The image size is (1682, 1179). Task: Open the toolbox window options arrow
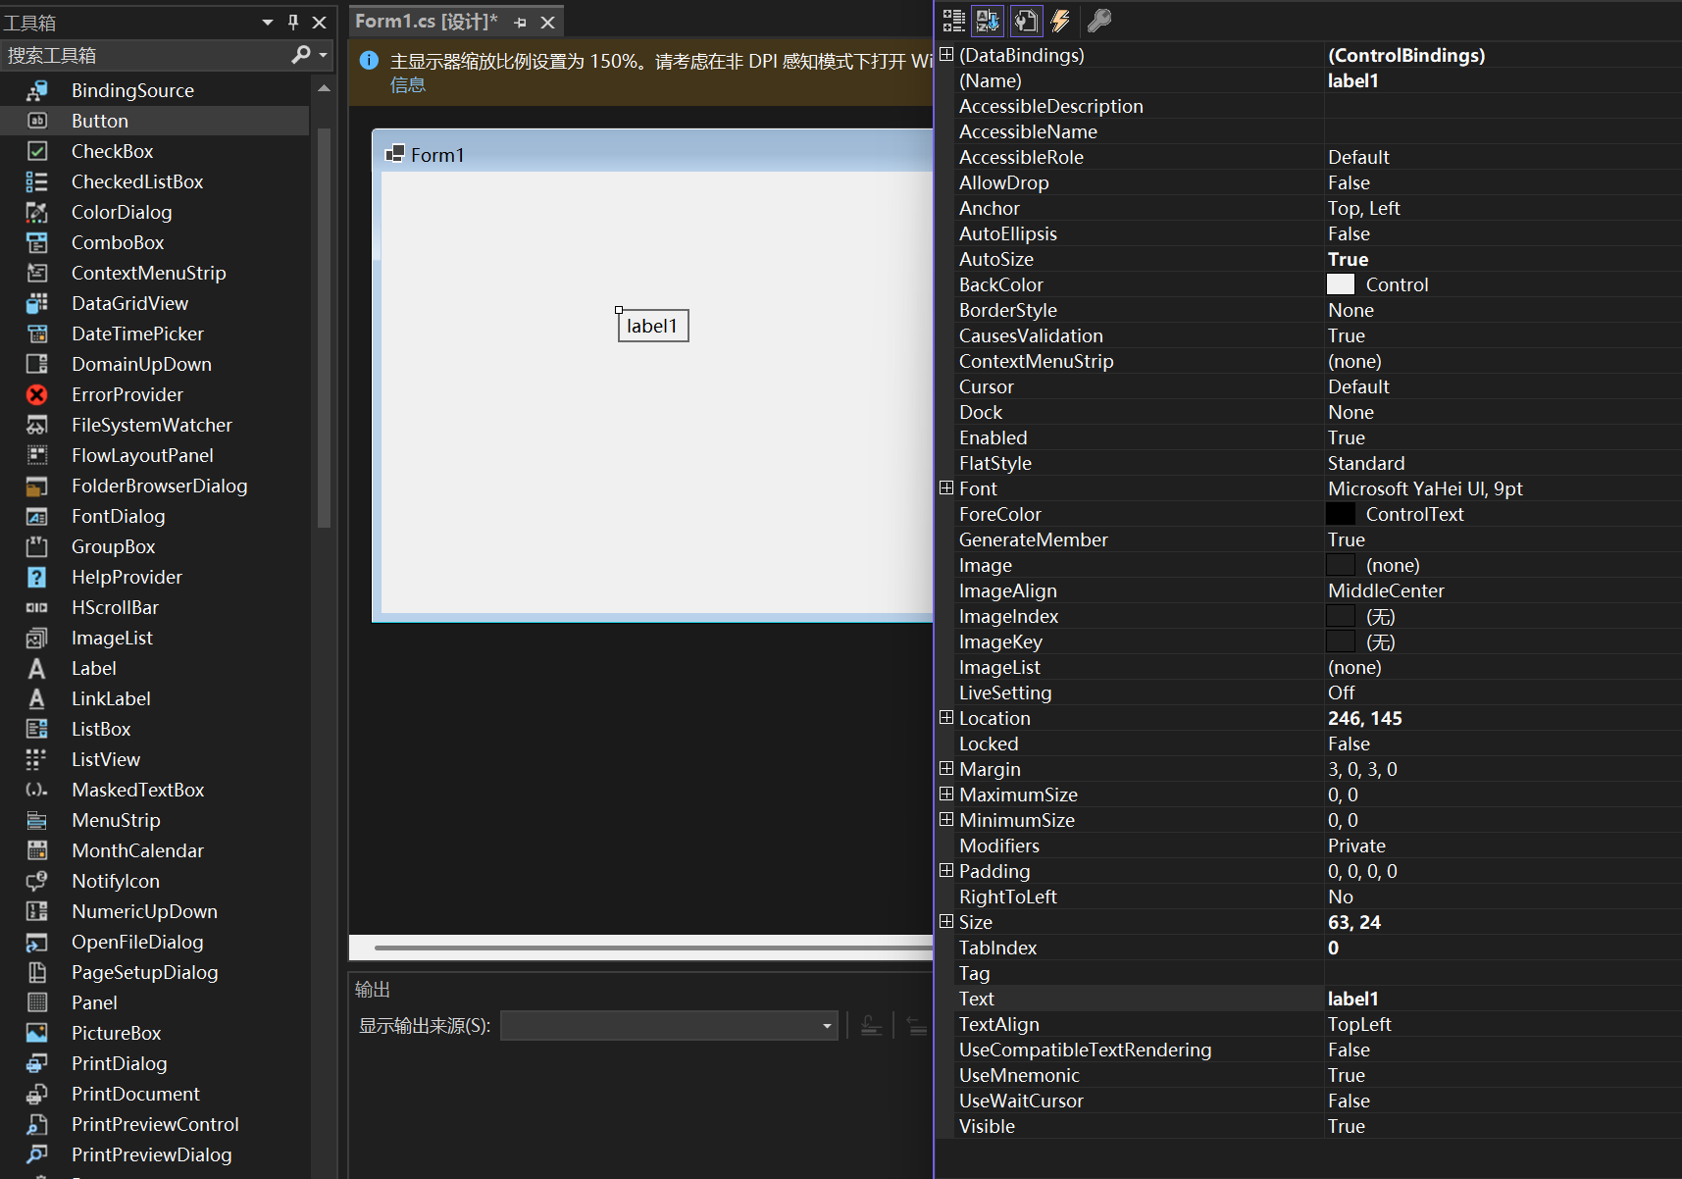[x=268, y=22]
